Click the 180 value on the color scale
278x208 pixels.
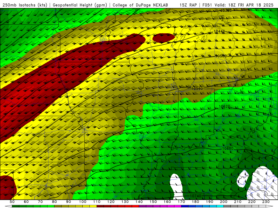195,202
